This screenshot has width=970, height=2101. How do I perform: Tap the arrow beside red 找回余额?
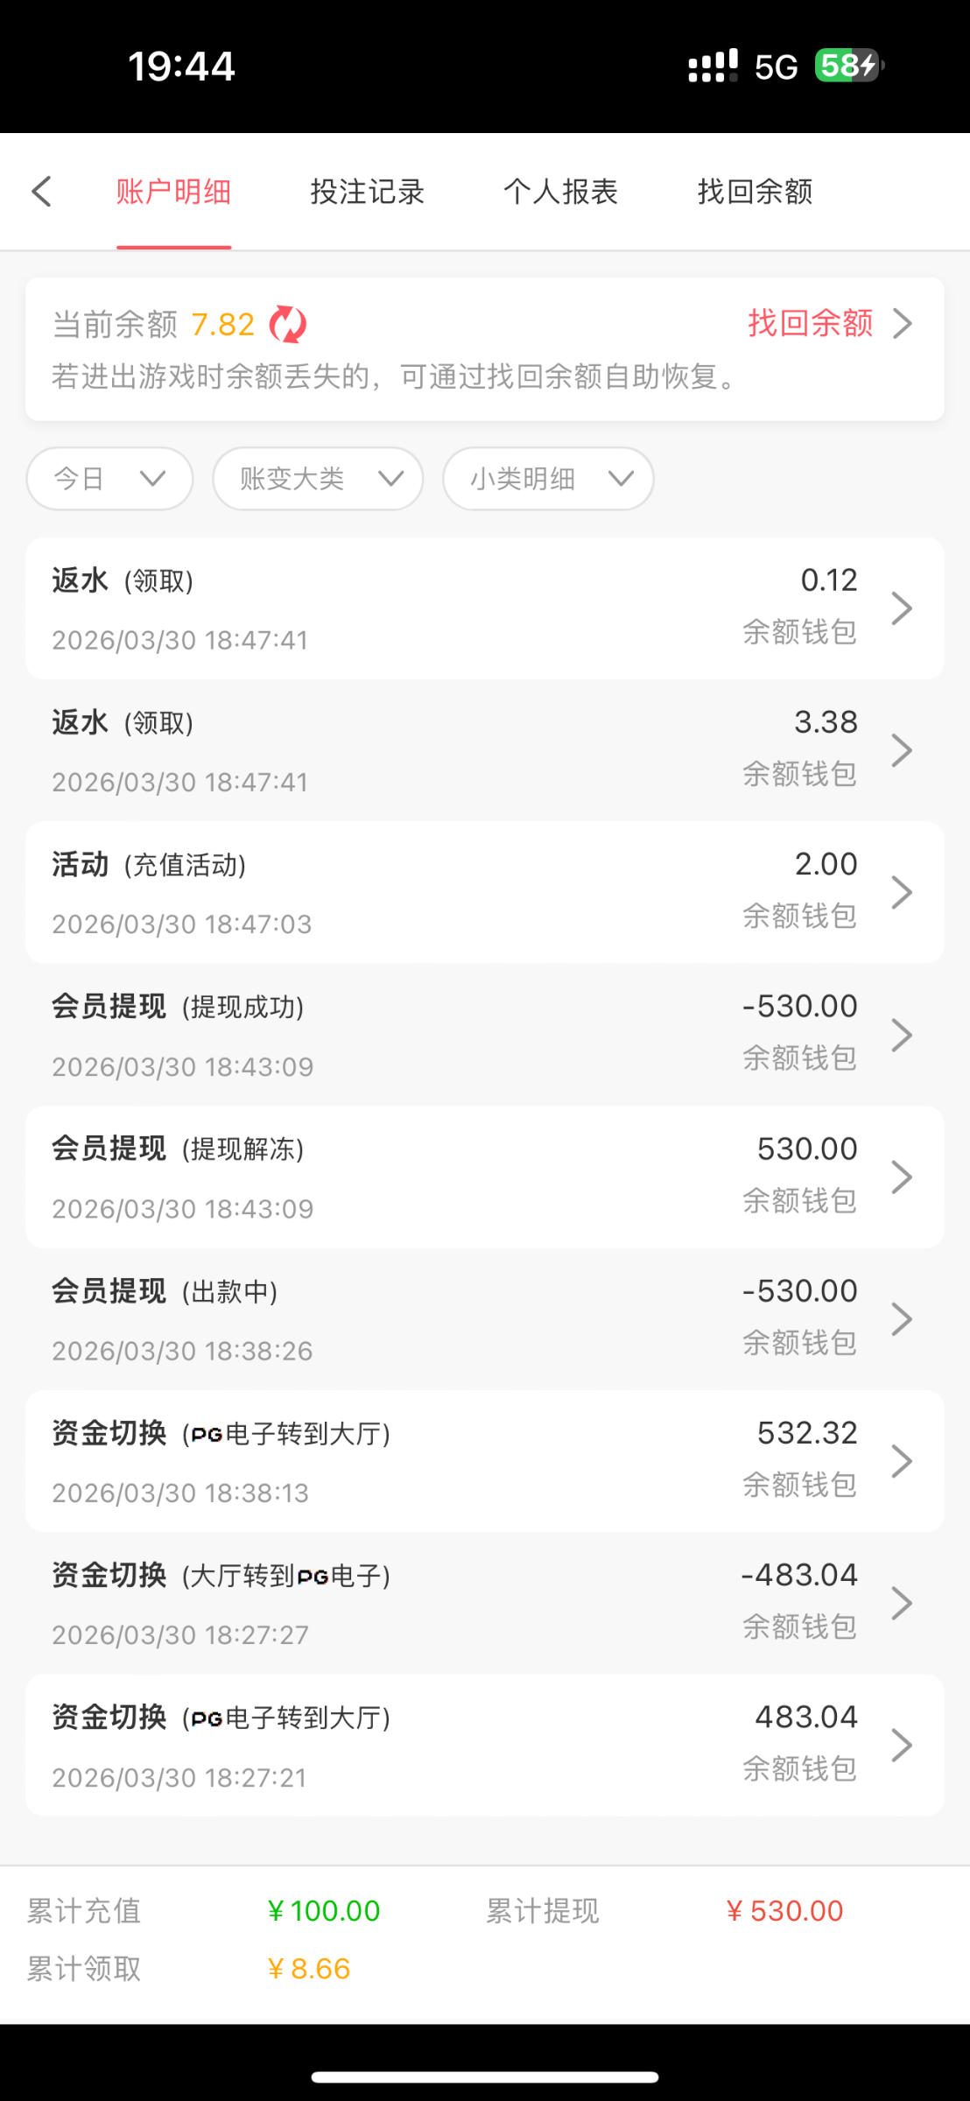point(903,324)
